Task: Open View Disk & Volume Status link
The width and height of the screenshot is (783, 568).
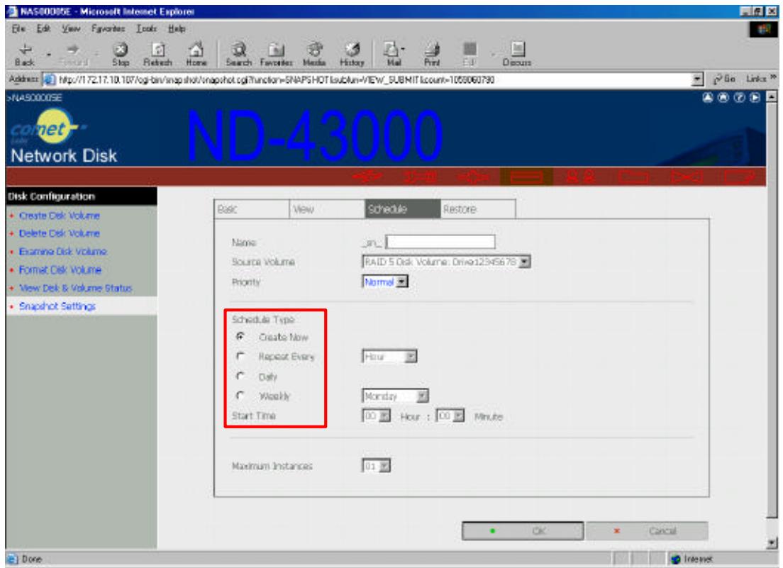Action: [x=75, y=288]
